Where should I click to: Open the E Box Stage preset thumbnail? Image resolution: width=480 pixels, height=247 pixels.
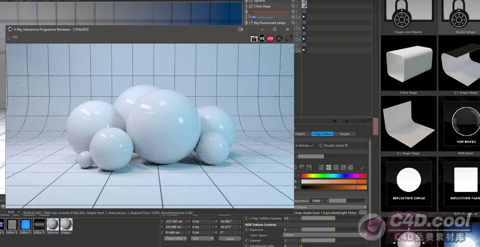tap(409, 63)
